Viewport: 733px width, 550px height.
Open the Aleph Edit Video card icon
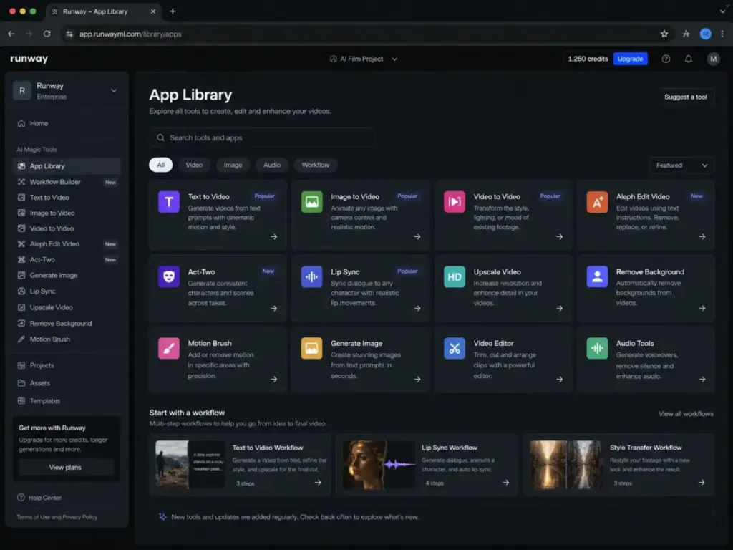(x=597, y=202)
